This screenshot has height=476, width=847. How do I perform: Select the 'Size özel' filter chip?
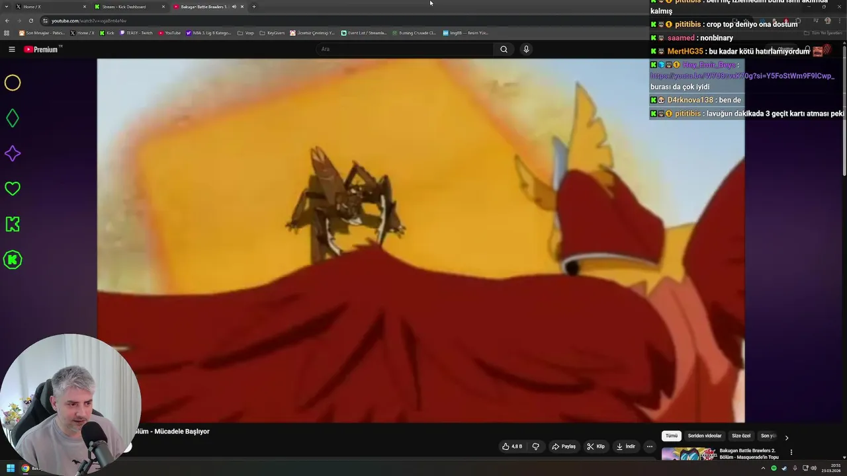(741, 436)
